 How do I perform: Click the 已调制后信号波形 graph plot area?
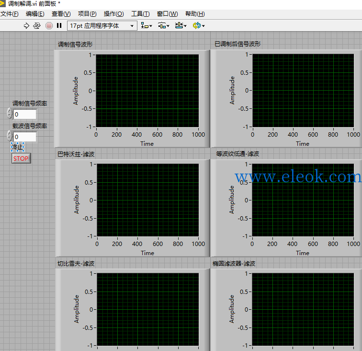[x=303, y=91]
